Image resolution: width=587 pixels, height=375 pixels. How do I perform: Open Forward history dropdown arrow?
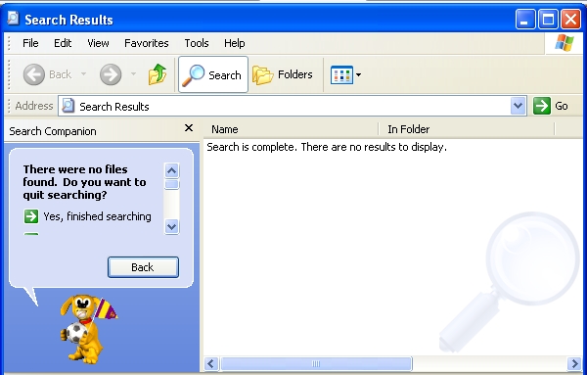pyautogui.click(x=133, y=73)
